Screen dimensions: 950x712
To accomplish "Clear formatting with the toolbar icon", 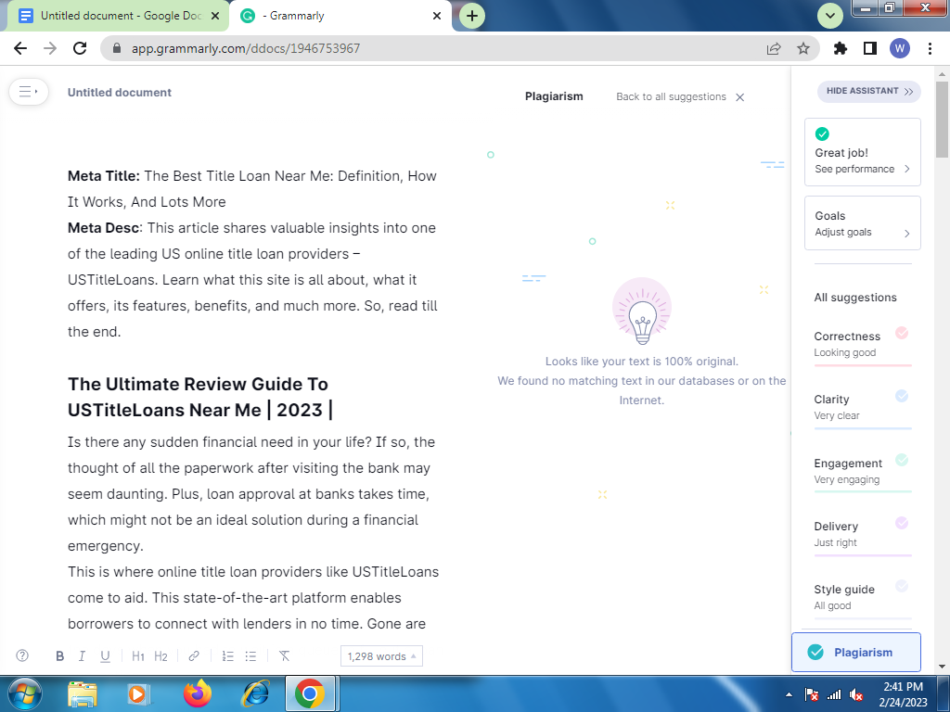I will [285, 656].
